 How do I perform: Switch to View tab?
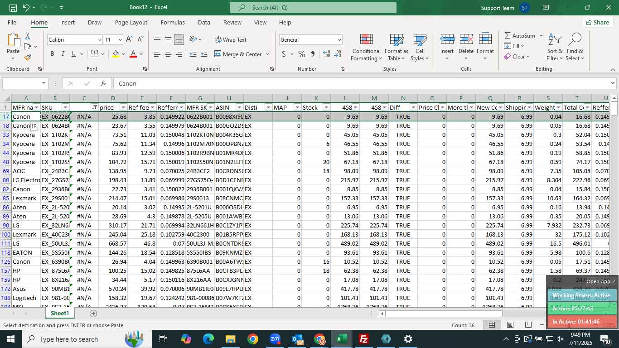coord(260,22)
